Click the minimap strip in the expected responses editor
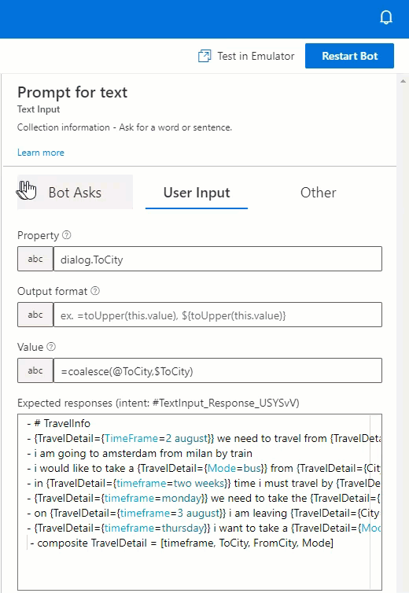 tap(375, 502)
